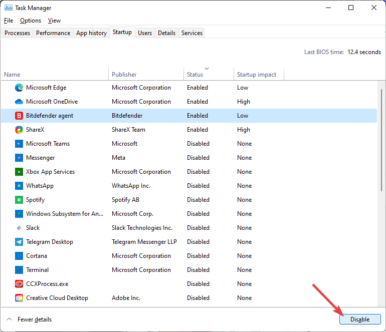Select the Xbox App Services row name
This screenshot has width=386, height=332.
pos(51,172)
